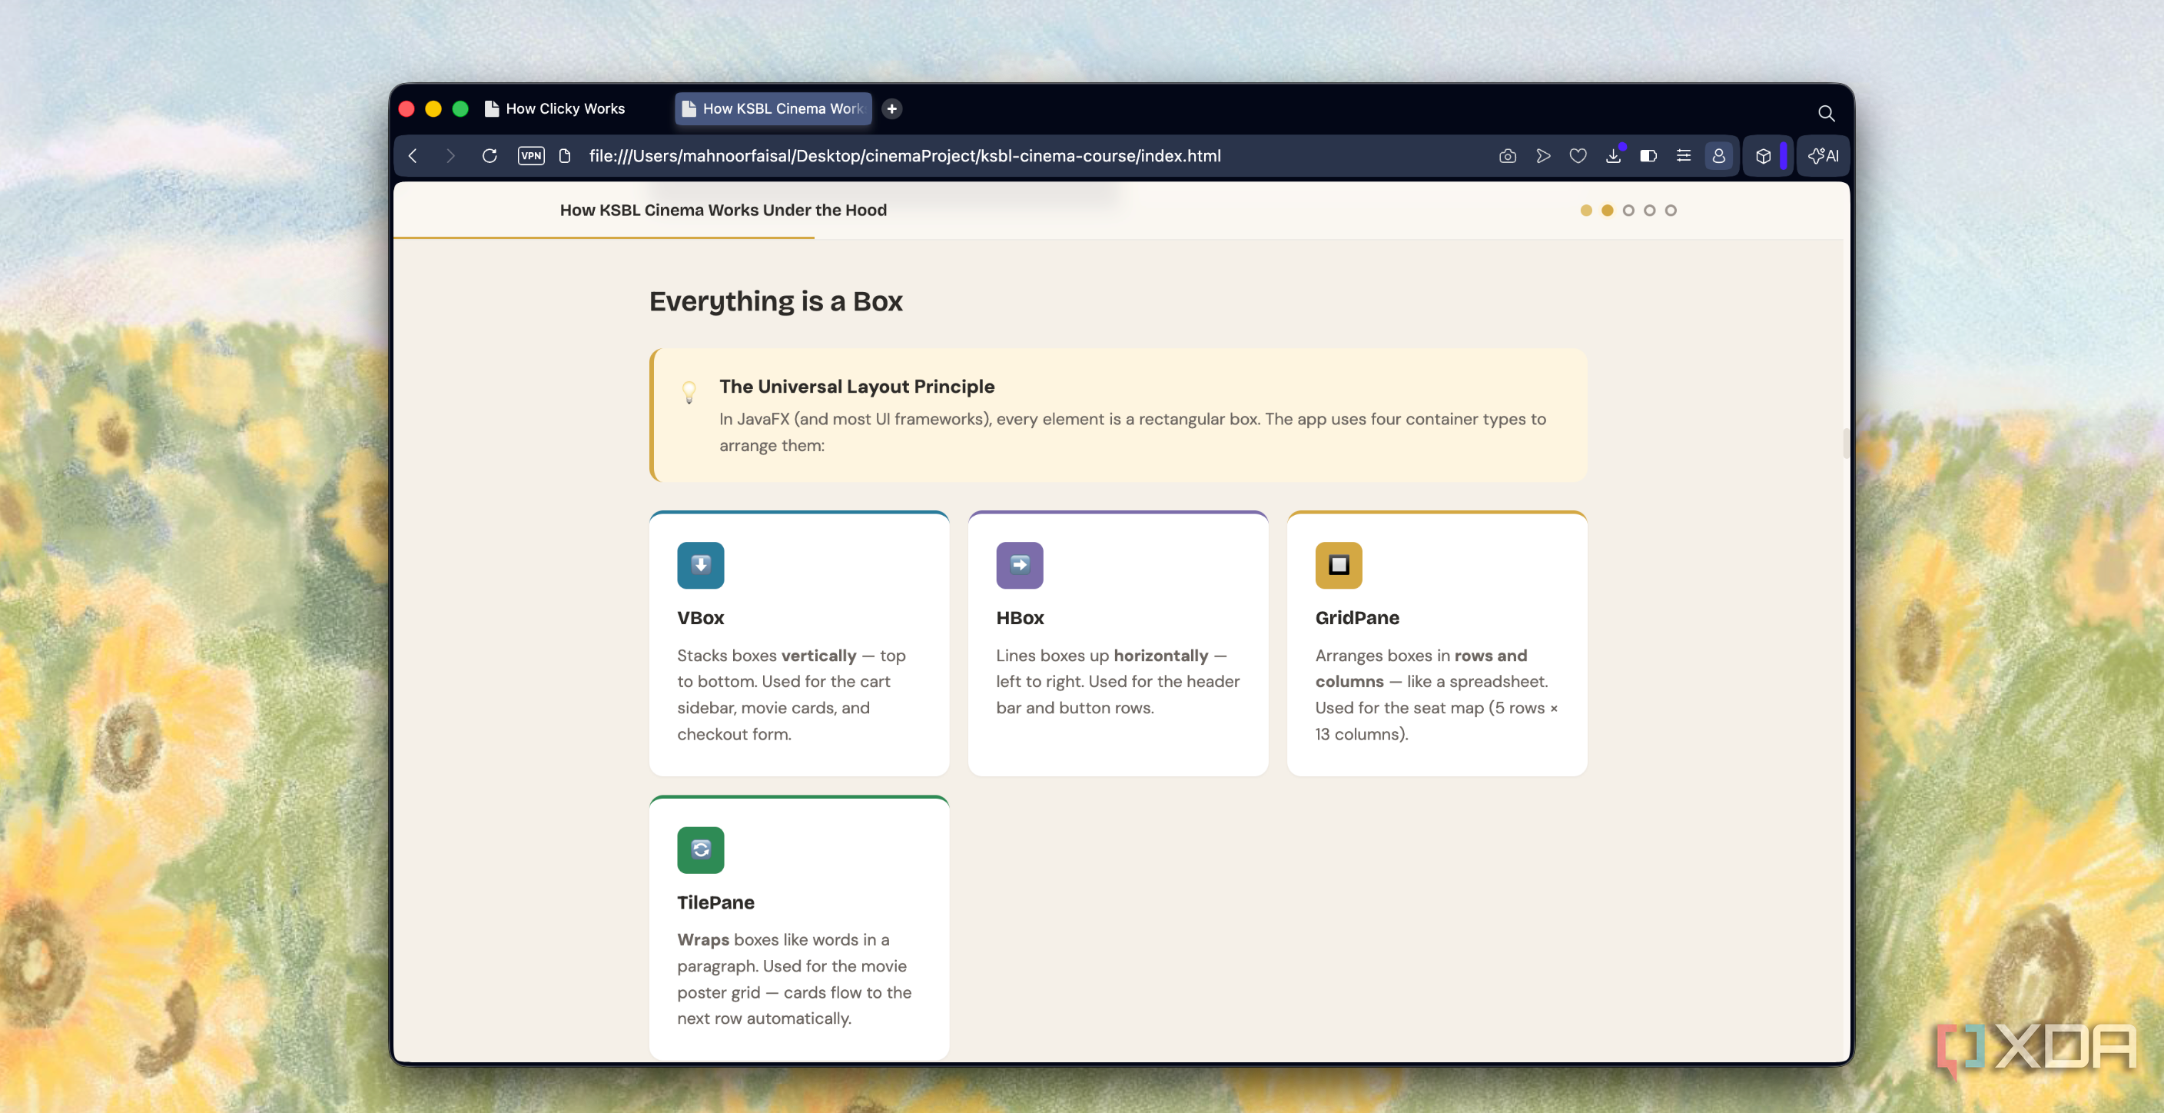
Task: Bookmark the page with the heart icon
Action: pyautogui.click(x=1578, y=155)
